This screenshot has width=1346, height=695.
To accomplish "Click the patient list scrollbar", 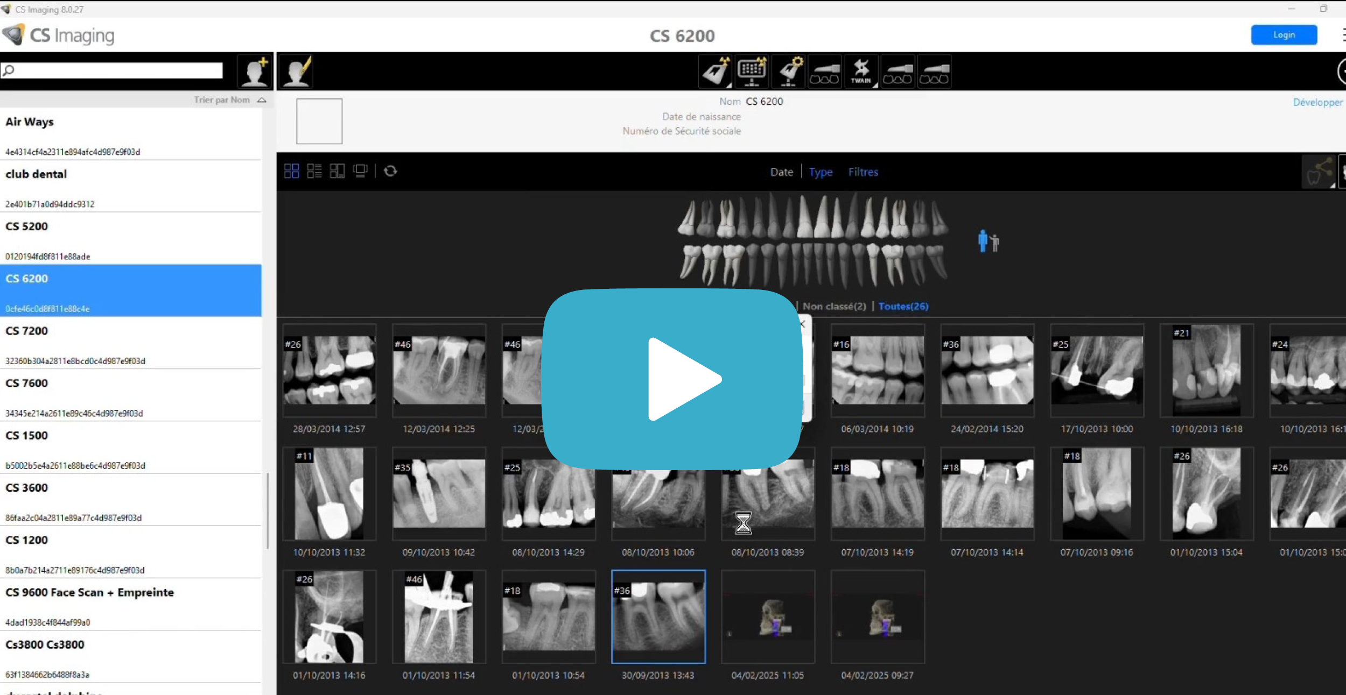I will pyautogui.click(x=268, y=511).
